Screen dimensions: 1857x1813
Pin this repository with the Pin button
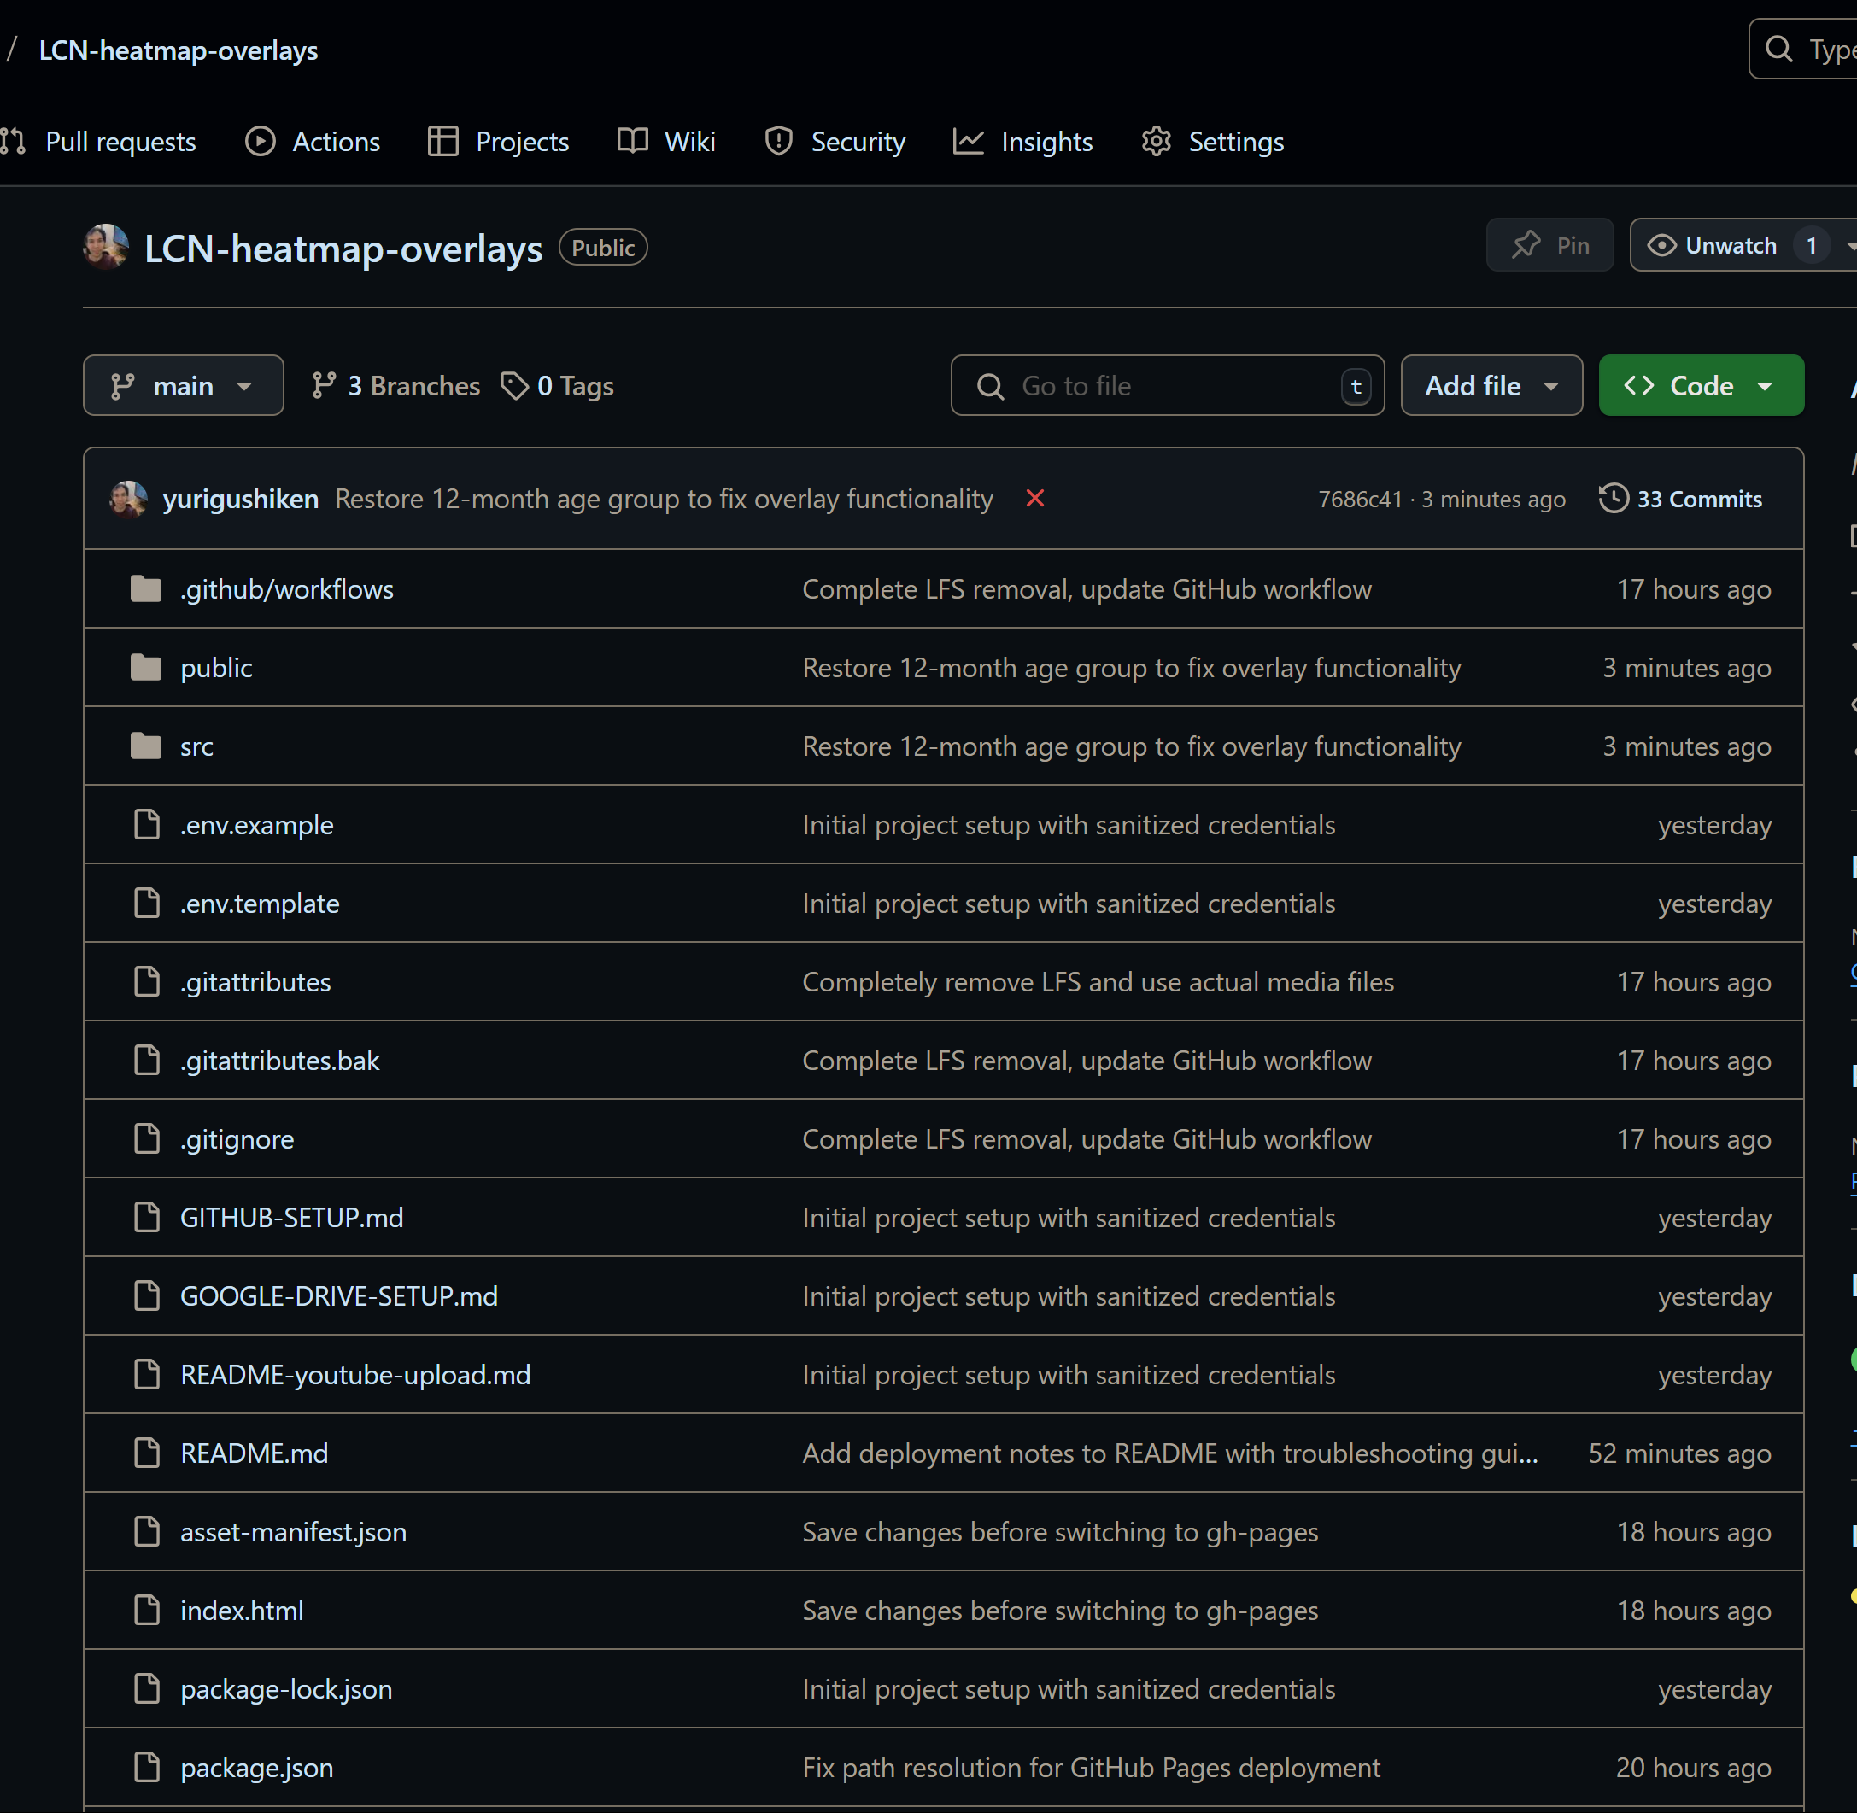[x=1549, y=246]
